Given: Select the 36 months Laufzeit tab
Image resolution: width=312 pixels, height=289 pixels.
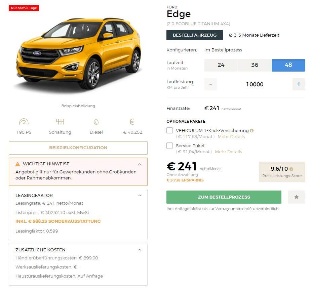Looking at the screenshot, I should (x=255, y=65).
